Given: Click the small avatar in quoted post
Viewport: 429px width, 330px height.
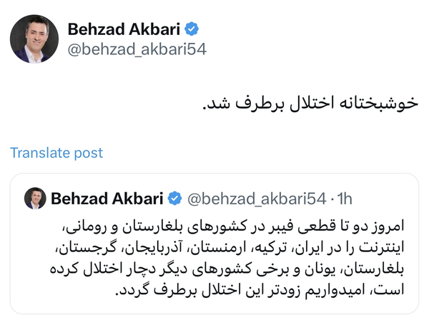Looking at the screenshot, I should [35, 197].
